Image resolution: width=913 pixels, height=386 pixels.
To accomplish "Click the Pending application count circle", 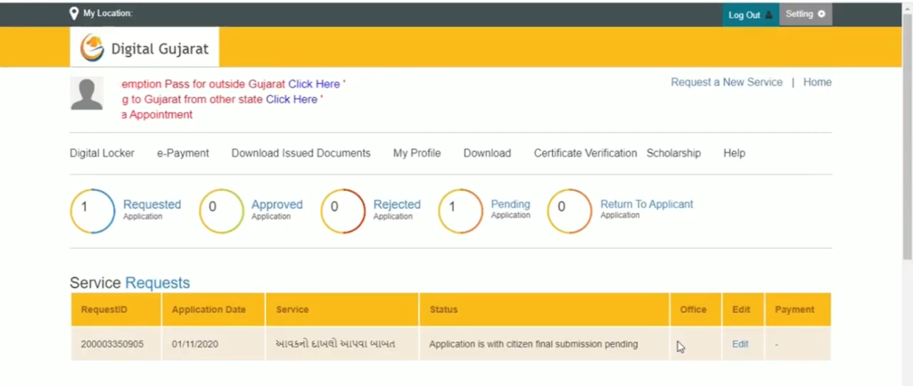I will 461,211.
